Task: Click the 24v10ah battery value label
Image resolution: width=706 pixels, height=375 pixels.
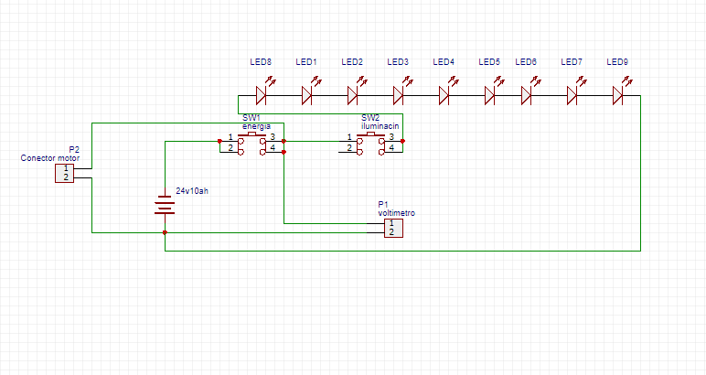Action: tap(191, 193)
